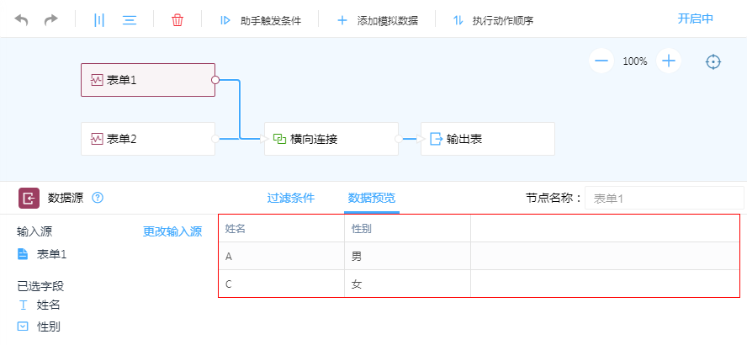This screenshot has width=747, height=345.
Task: Click the horizontal align icon
Action: coord(130,19)
